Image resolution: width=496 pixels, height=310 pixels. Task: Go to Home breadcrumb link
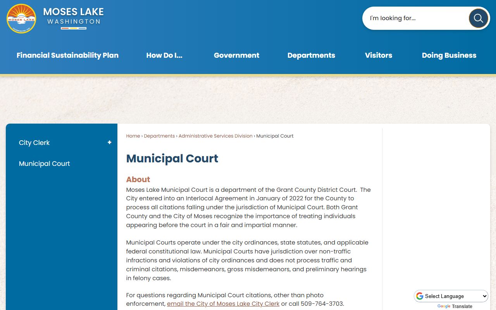pos(133,136)
